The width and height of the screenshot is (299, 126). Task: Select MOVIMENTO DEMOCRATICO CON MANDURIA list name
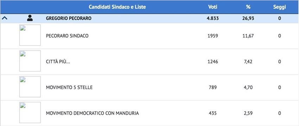point(92,113)
